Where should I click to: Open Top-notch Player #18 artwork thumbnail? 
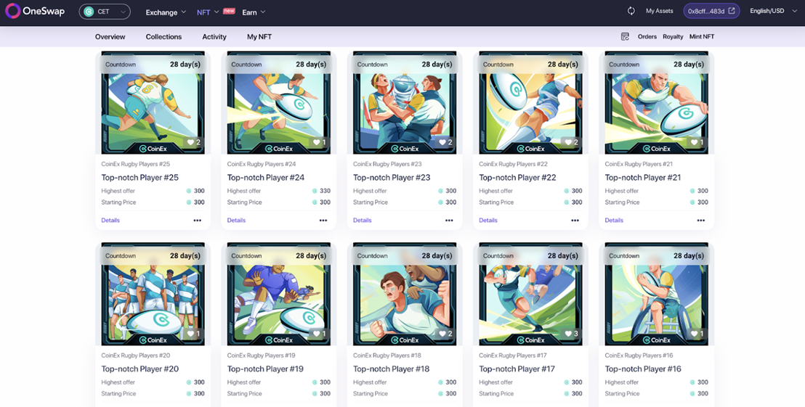[x=405, y=294]
